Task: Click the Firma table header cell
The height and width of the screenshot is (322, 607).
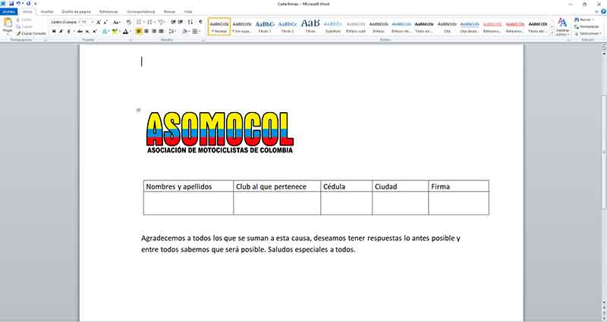Action: [459, 186]
